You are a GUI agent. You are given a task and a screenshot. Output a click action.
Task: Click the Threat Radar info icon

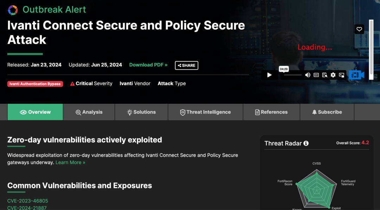point(306,143)
